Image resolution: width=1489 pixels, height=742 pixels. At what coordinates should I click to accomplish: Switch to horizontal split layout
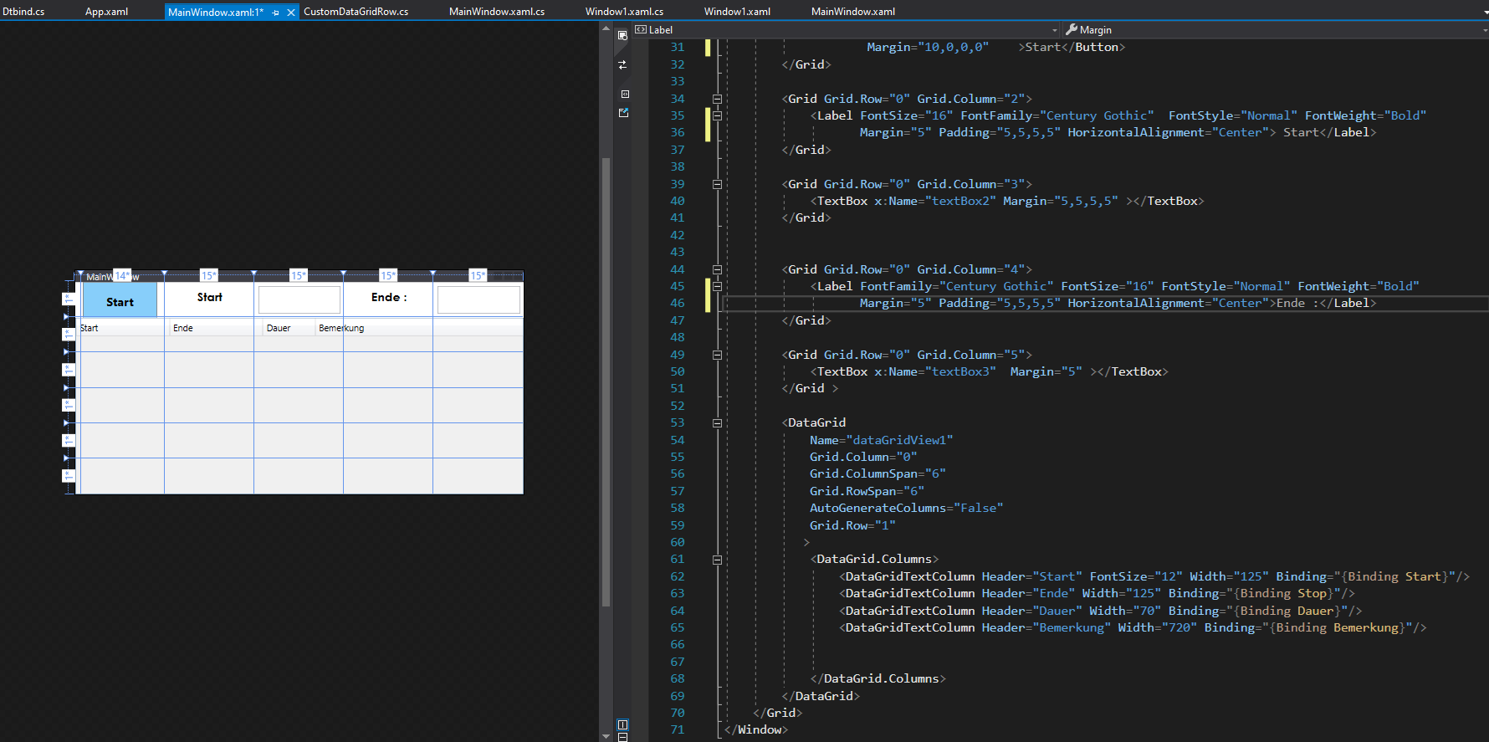(x=622, y=737)
